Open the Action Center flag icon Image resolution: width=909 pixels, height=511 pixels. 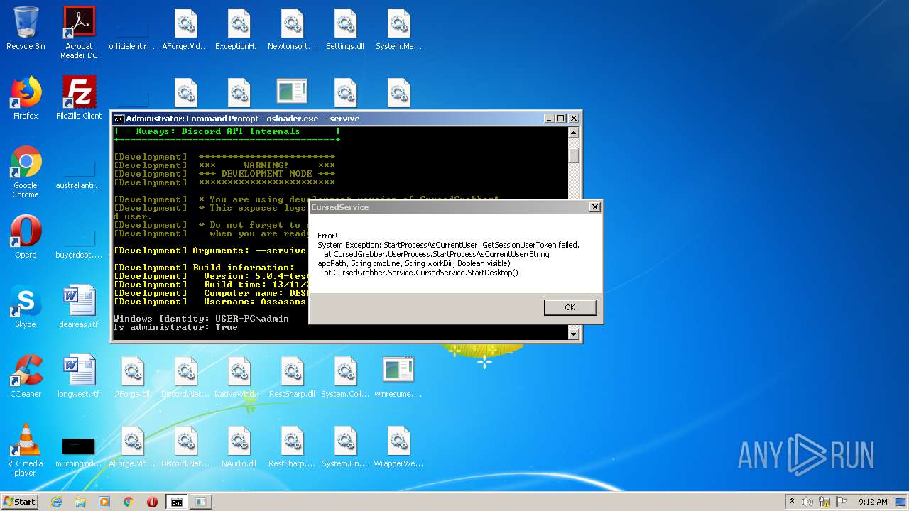841,502
